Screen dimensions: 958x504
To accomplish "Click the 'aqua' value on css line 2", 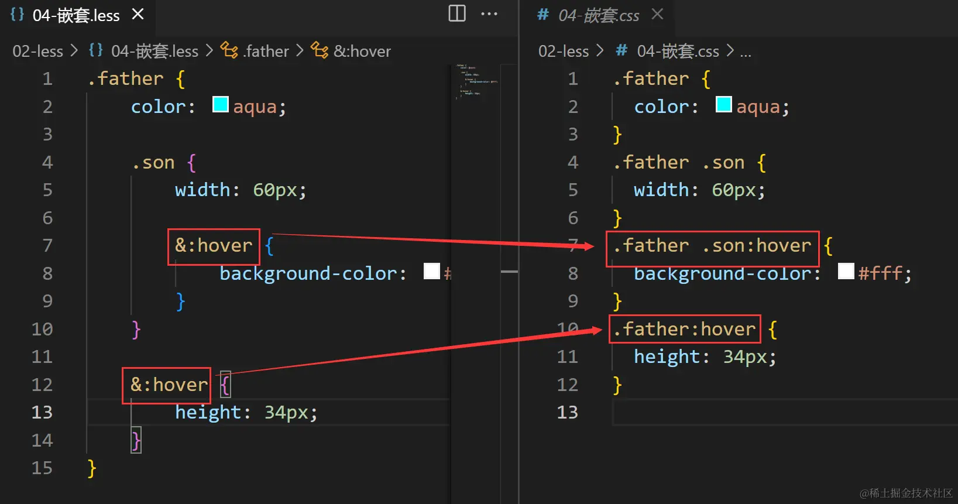I will (758, 107).
